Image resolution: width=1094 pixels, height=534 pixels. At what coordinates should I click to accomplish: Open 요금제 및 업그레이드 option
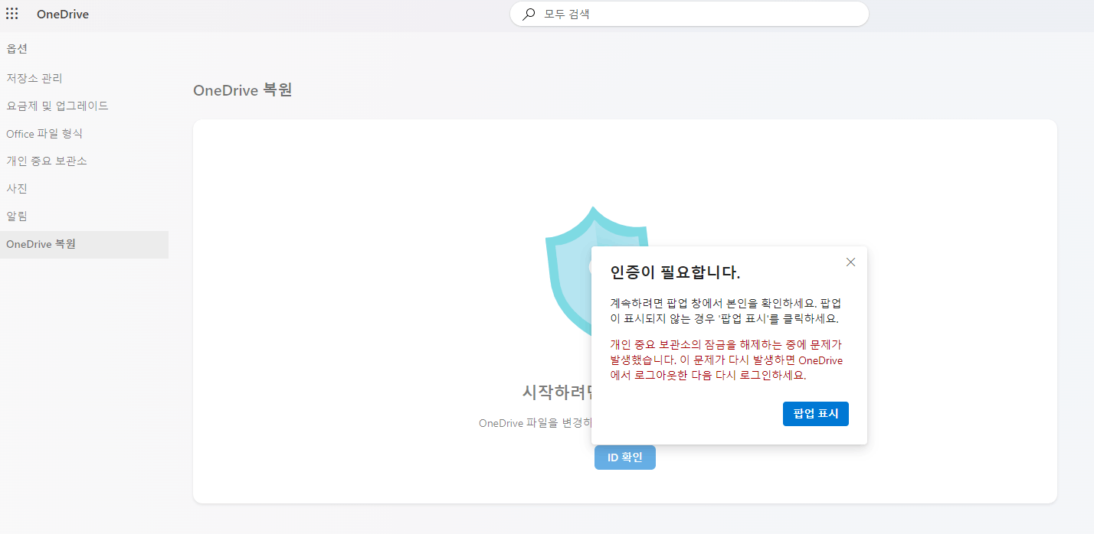click(x=84, y=106)
